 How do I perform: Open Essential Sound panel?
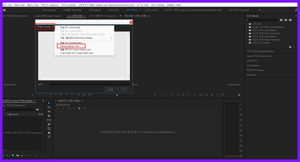point(260,51)
